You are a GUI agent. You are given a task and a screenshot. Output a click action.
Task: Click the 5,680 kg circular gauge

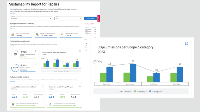click(15, 68)
